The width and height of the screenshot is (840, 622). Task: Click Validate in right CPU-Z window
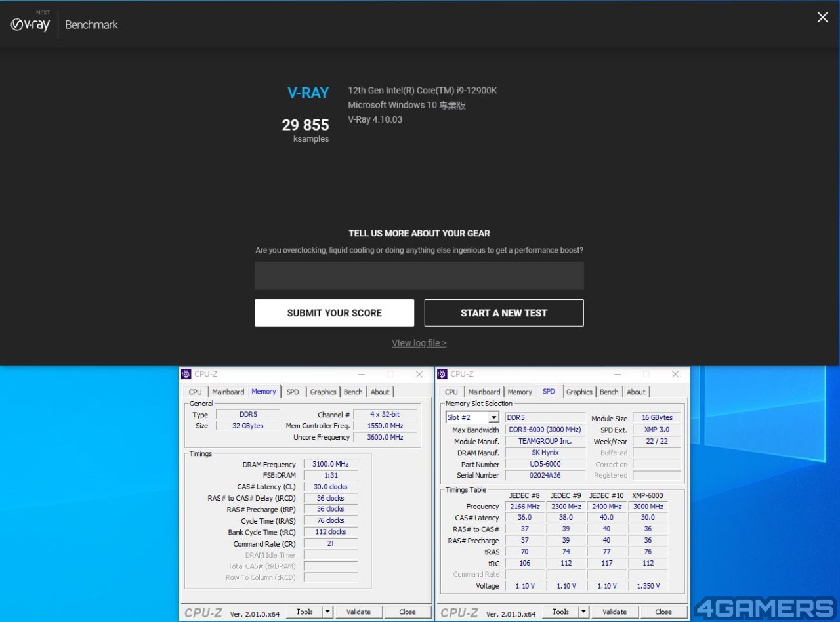(614, 612)
